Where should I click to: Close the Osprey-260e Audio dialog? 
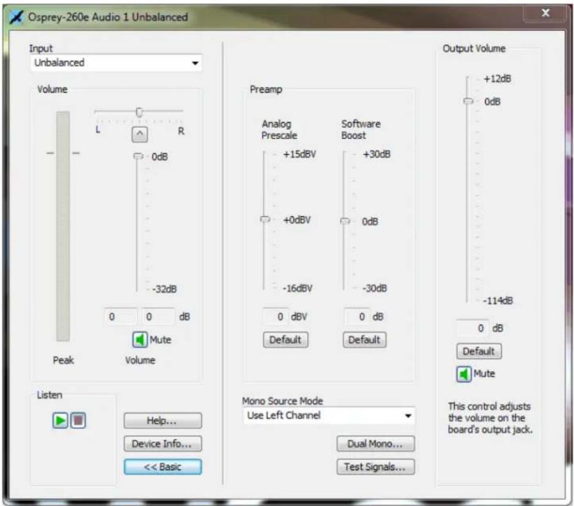pos(545,13)
